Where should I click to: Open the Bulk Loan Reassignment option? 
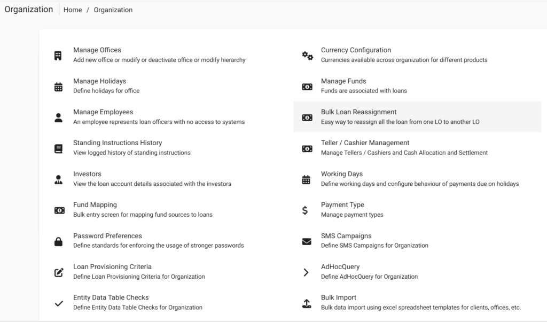358,112
